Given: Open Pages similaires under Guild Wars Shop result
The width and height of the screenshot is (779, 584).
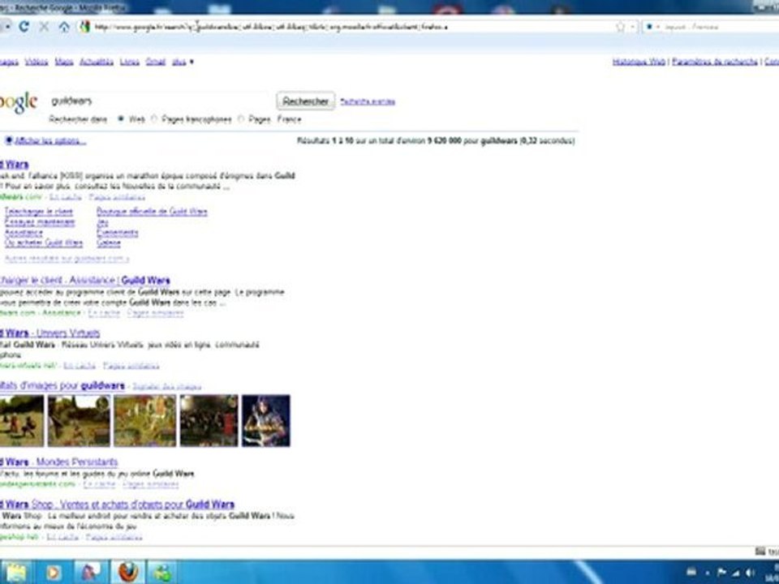Looking at the screenshot, I should tap(114, 537).
